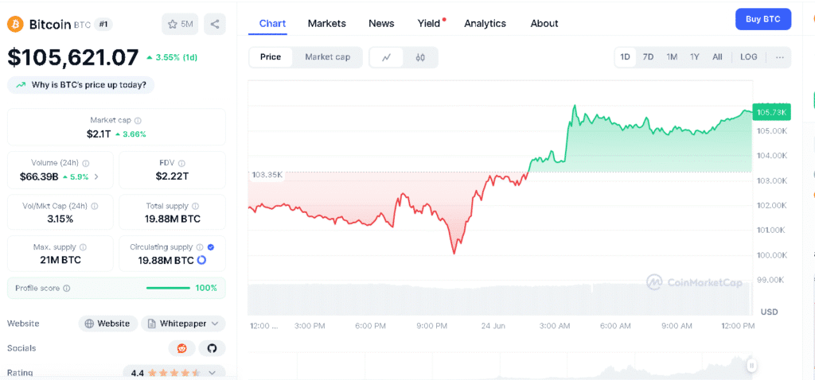Select the line chart icon
The image size is (815, 380).
(386, 57)
